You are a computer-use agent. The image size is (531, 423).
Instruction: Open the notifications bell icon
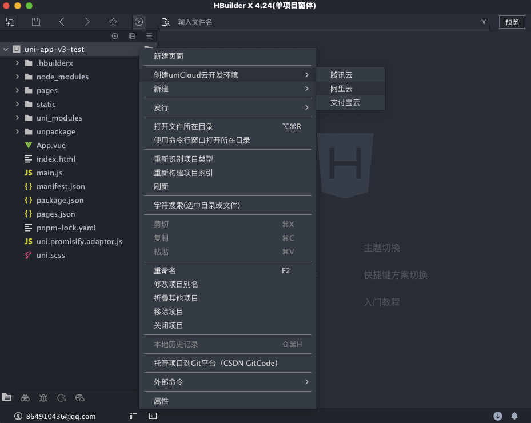[514, 416]
